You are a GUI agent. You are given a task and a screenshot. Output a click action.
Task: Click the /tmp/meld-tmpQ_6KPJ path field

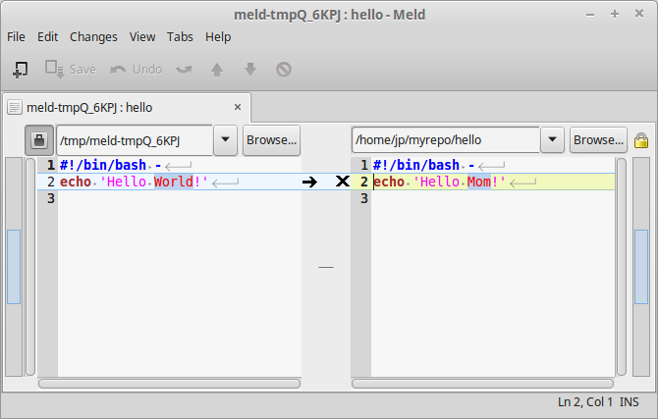click(135, 140)
